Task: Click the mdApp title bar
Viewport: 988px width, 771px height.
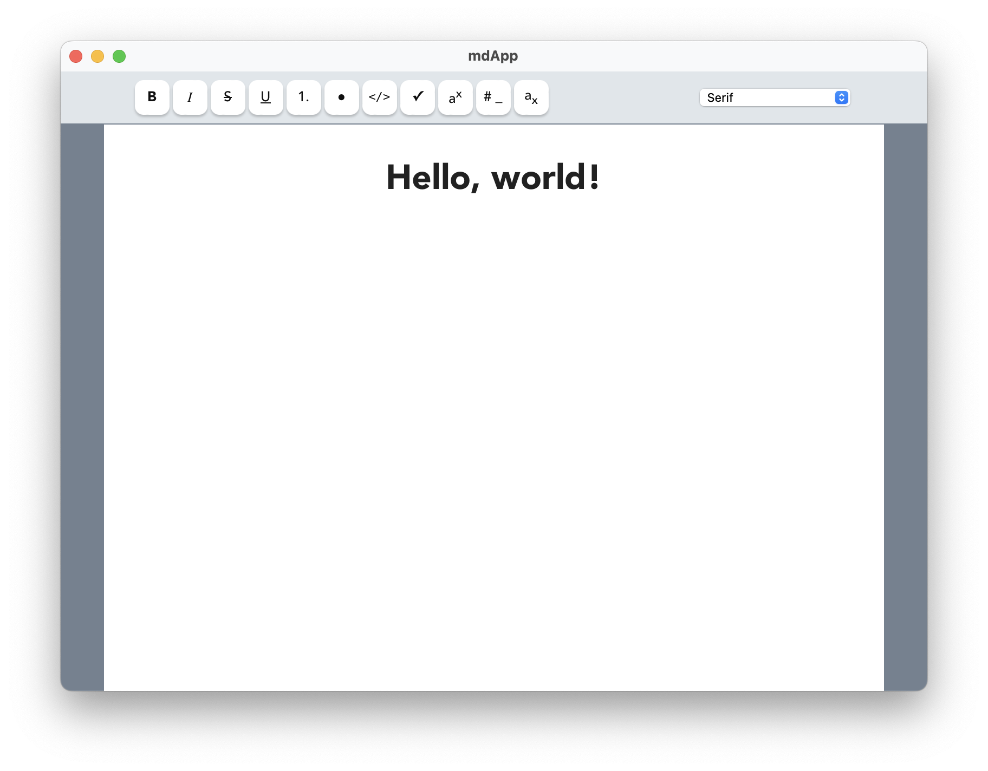Action: click(492, 55)
